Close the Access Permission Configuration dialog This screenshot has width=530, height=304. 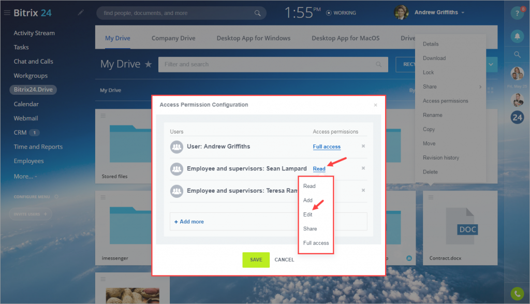pyautogui.click(x=376, y=105)
